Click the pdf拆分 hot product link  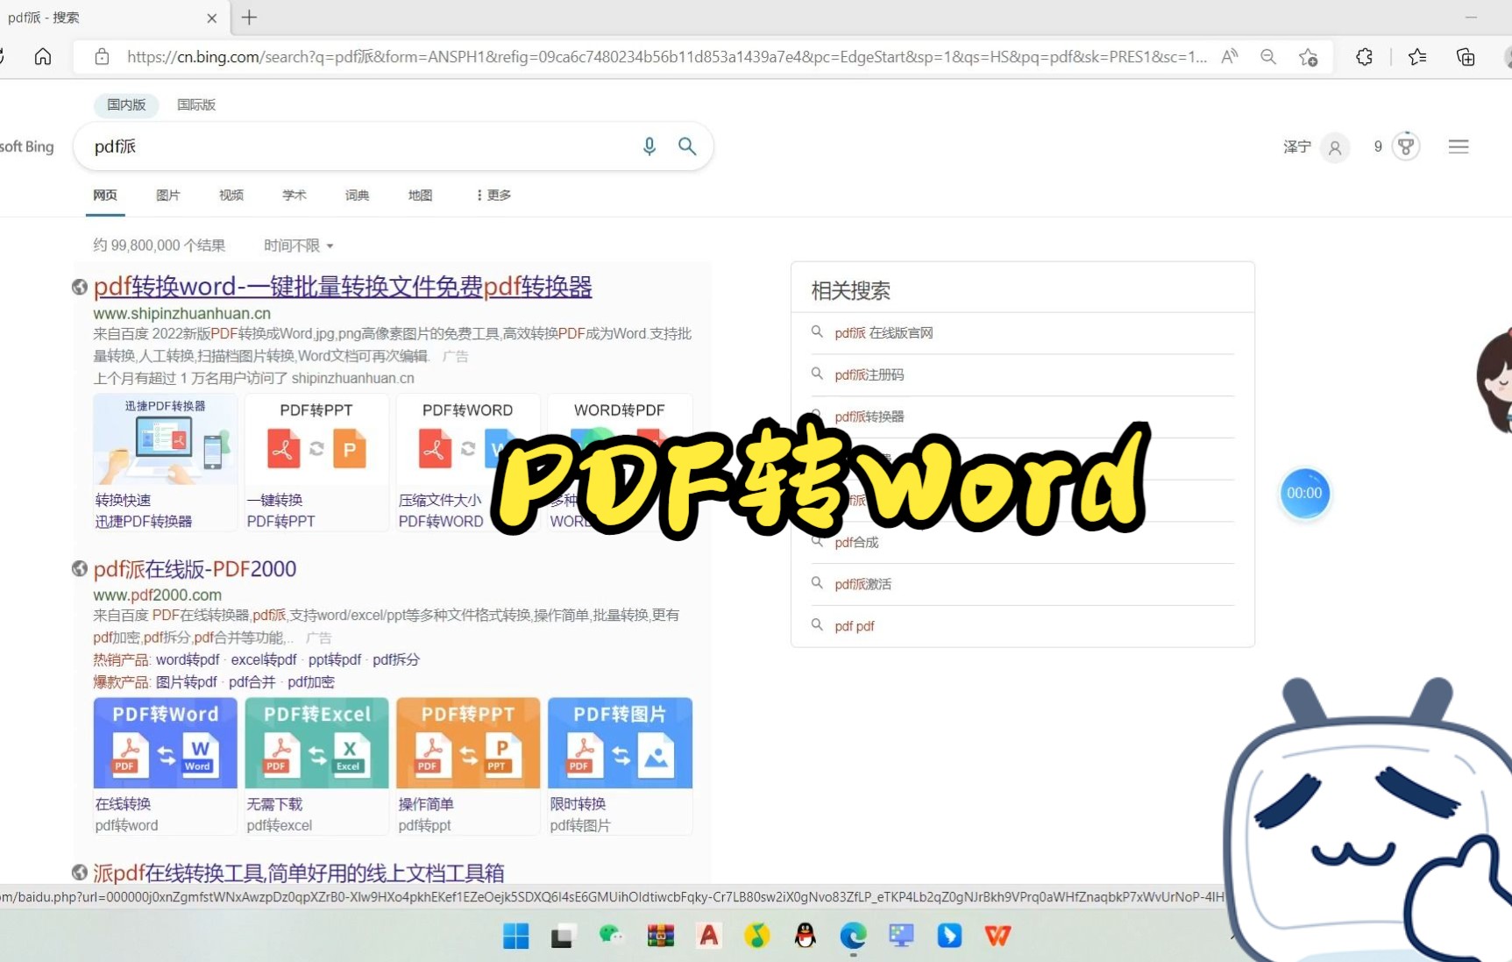click(396, 659)
